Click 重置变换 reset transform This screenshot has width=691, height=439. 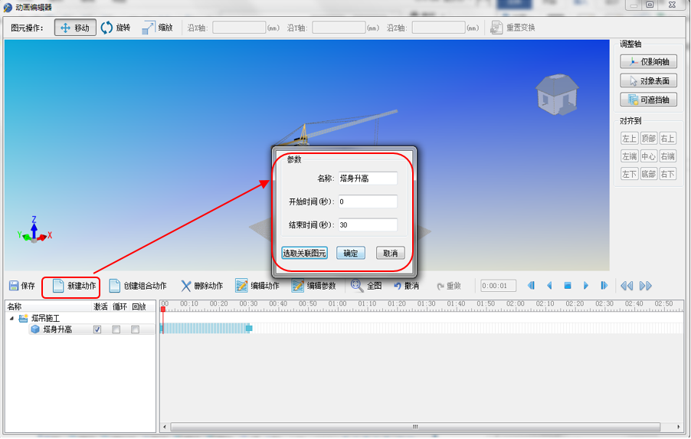[x=513, y=28]
